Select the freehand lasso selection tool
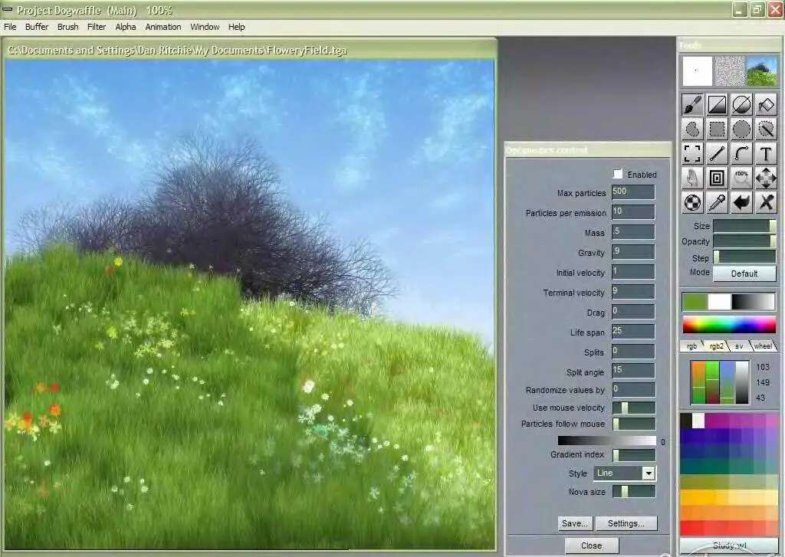This screenshot has height=557, width=785. coord(692,129)
